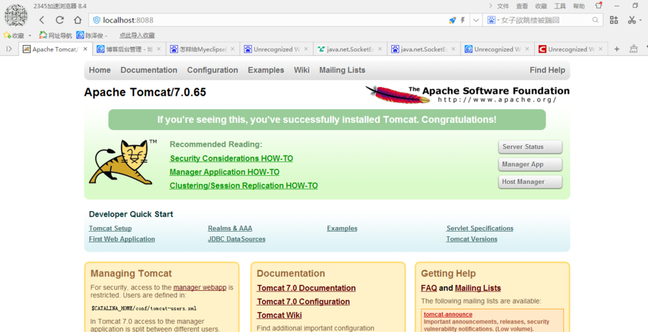
Task: Click the Tomcat cat logo image
Action: coord(123,162)
